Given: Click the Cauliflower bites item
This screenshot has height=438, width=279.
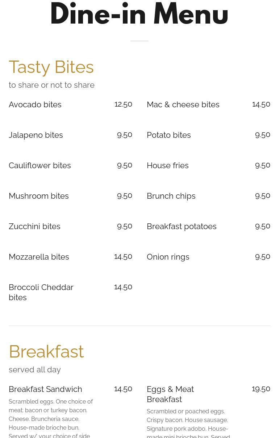Looking at the screenshot, I should [40, 165].
